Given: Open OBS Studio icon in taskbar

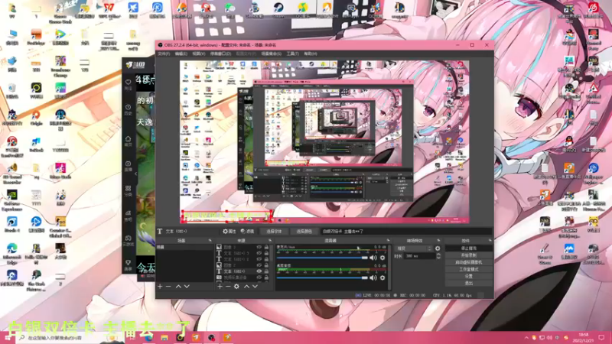Looking at the screenshot, I should [211, 338].
